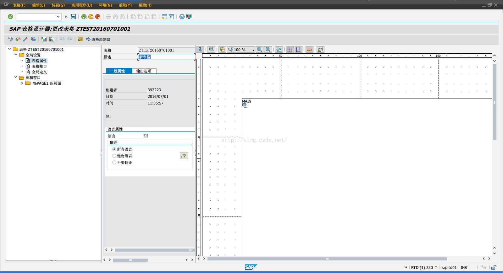This screenshot has height=273, width=503.
Task: Toggle Display/Change glasses-pencil icon
Action: [x=10, y=39]
